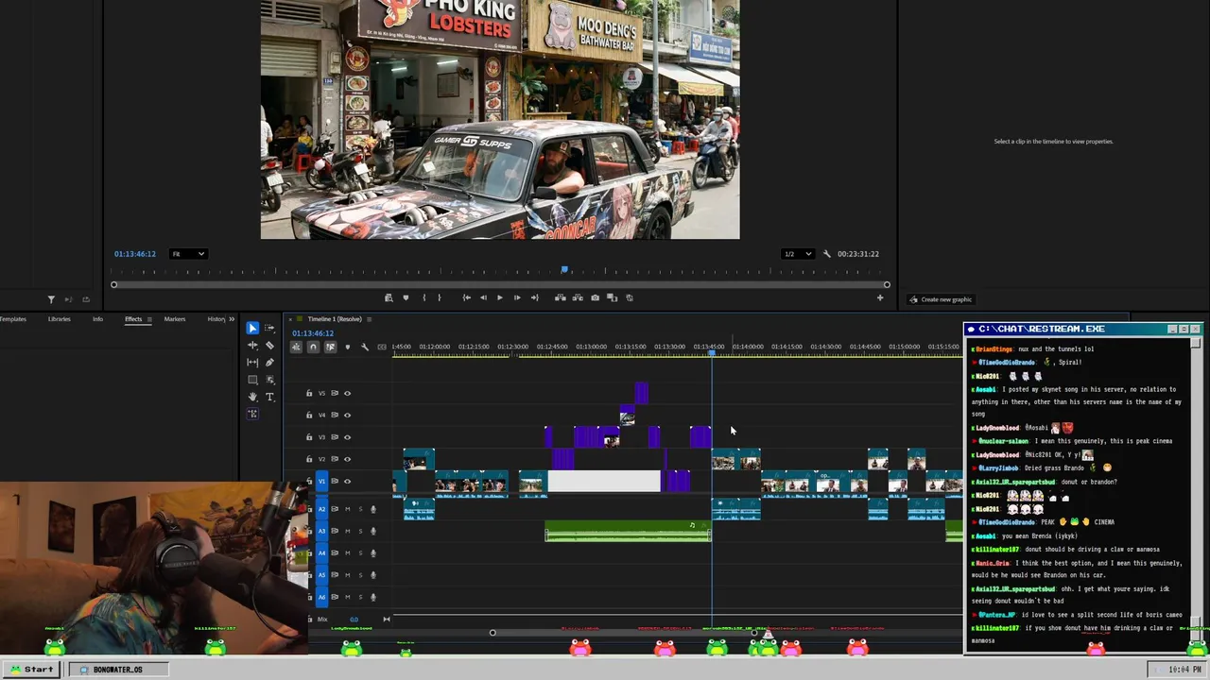The height and width of the screenshot is (680, 1210).
Task: Open Timeline Display Settings wrench
Action: (365, 347)
